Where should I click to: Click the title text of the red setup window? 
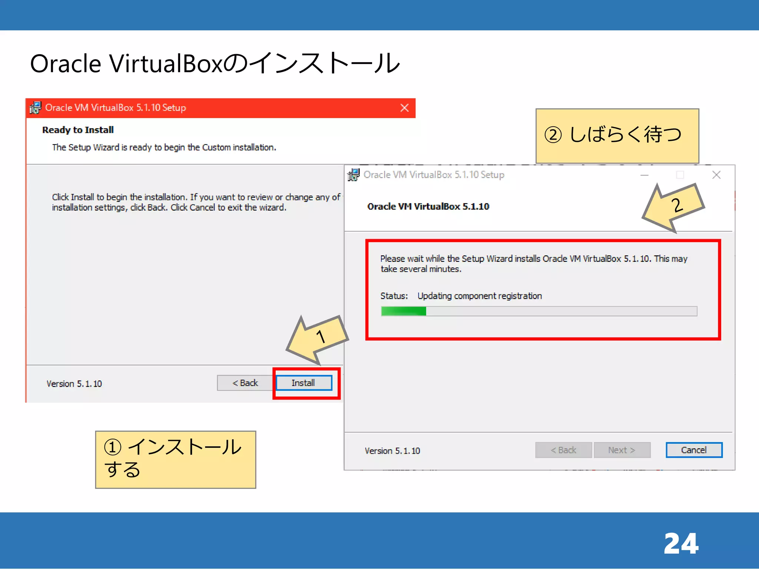pos(116,108)
